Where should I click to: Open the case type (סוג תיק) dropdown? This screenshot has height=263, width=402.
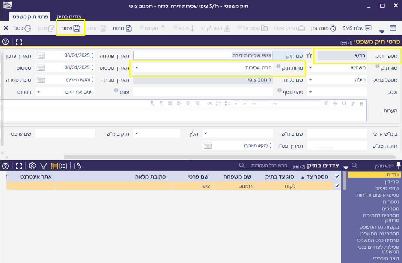tap(310, 67)
